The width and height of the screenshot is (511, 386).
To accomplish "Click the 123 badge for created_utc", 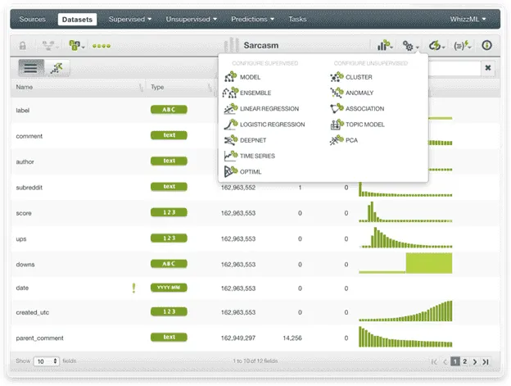I will coord(169,311).
